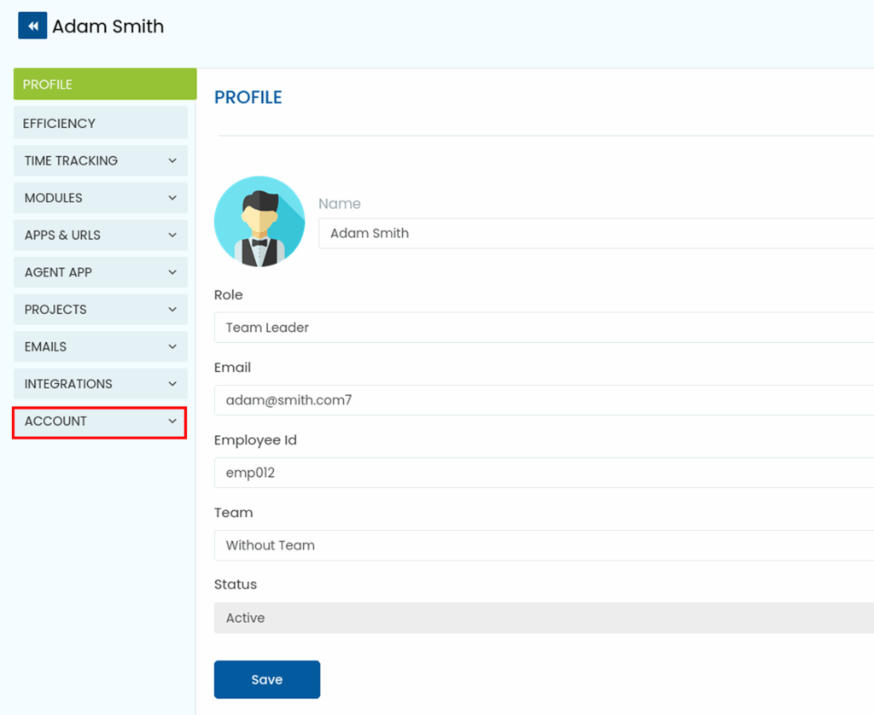This screenshot has width=874, height=715.
Task: Click the back arrow icon beside Adam Smith
Action: 32,26
